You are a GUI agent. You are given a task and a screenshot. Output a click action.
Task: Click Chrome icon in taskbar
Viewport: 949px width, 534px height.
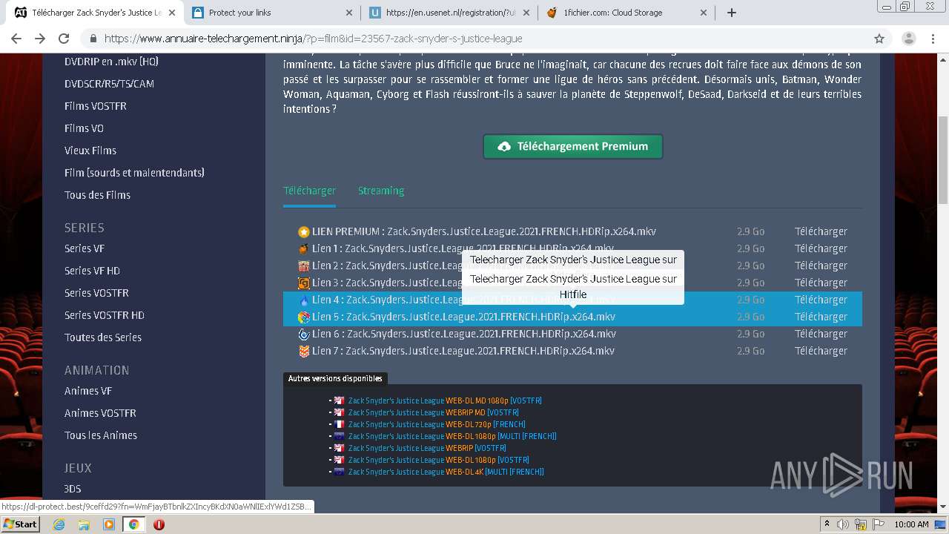point(133,524)
